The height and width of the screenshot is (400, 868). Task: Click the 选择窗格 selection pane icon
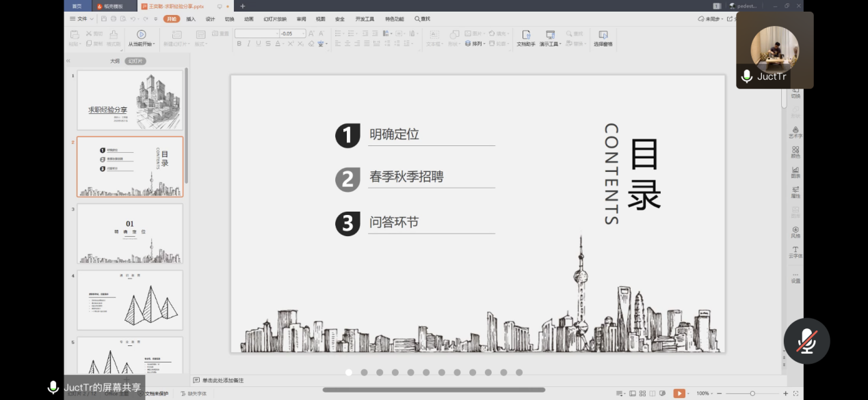(603, 38)
